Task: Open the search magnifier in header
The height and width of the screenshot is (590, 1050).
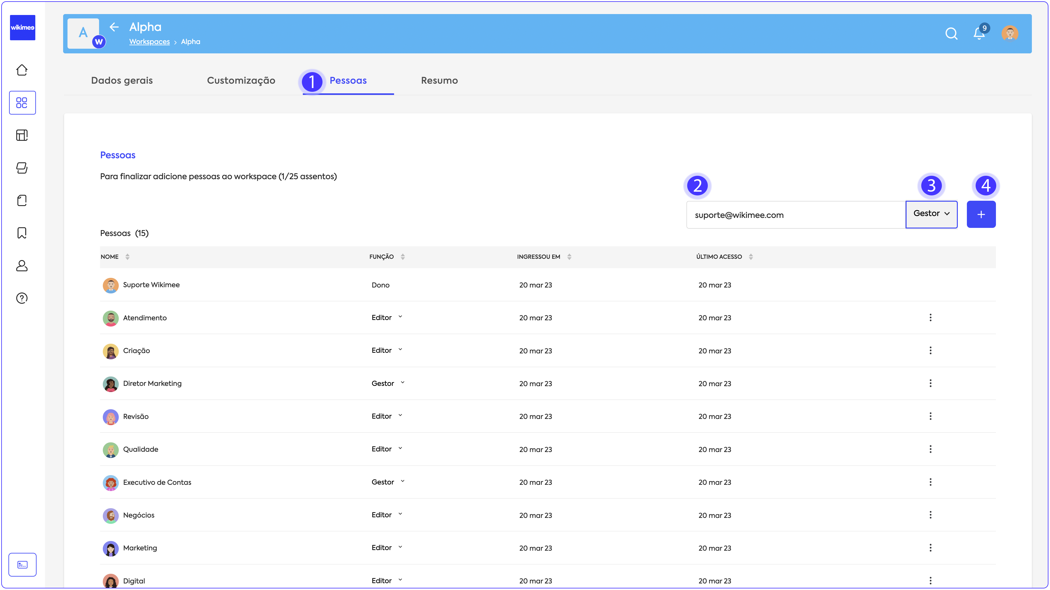Action: click(x=951, y=33)
